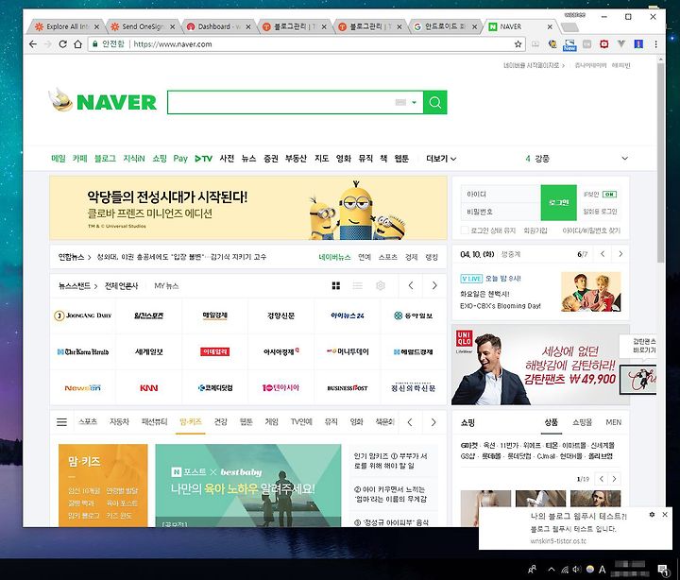
Task: Open the 연예 news tab
Action: coord(365,257)
